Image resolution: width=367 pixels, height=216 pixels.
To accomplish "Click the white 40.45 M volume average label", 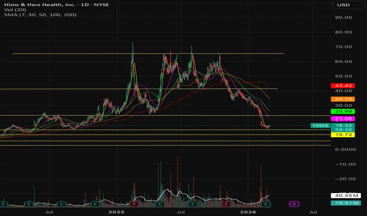I will [x=346, y=196].
